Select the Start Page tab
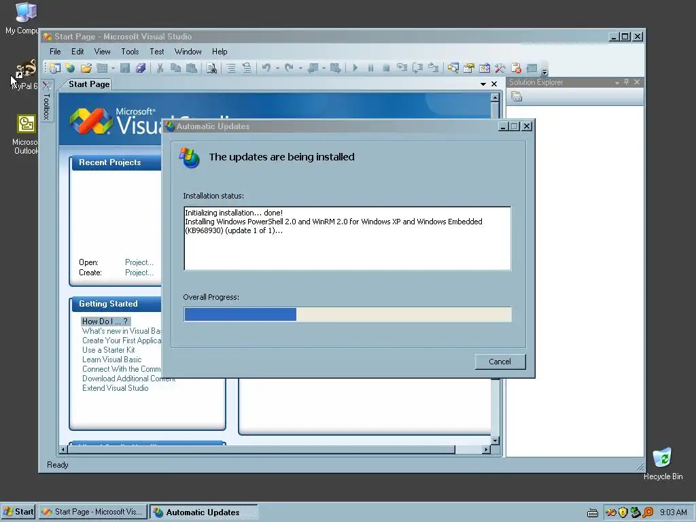Image resolution: width=696 pixels, height=522 pixels. (89, 84)
